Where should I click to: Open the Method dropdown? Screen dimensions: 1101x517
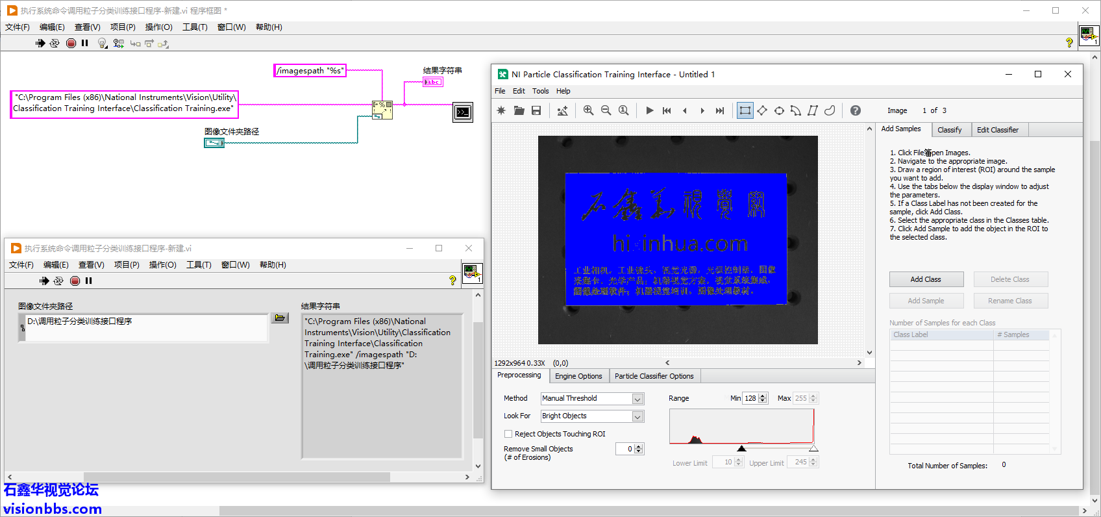tap(637, 399)
